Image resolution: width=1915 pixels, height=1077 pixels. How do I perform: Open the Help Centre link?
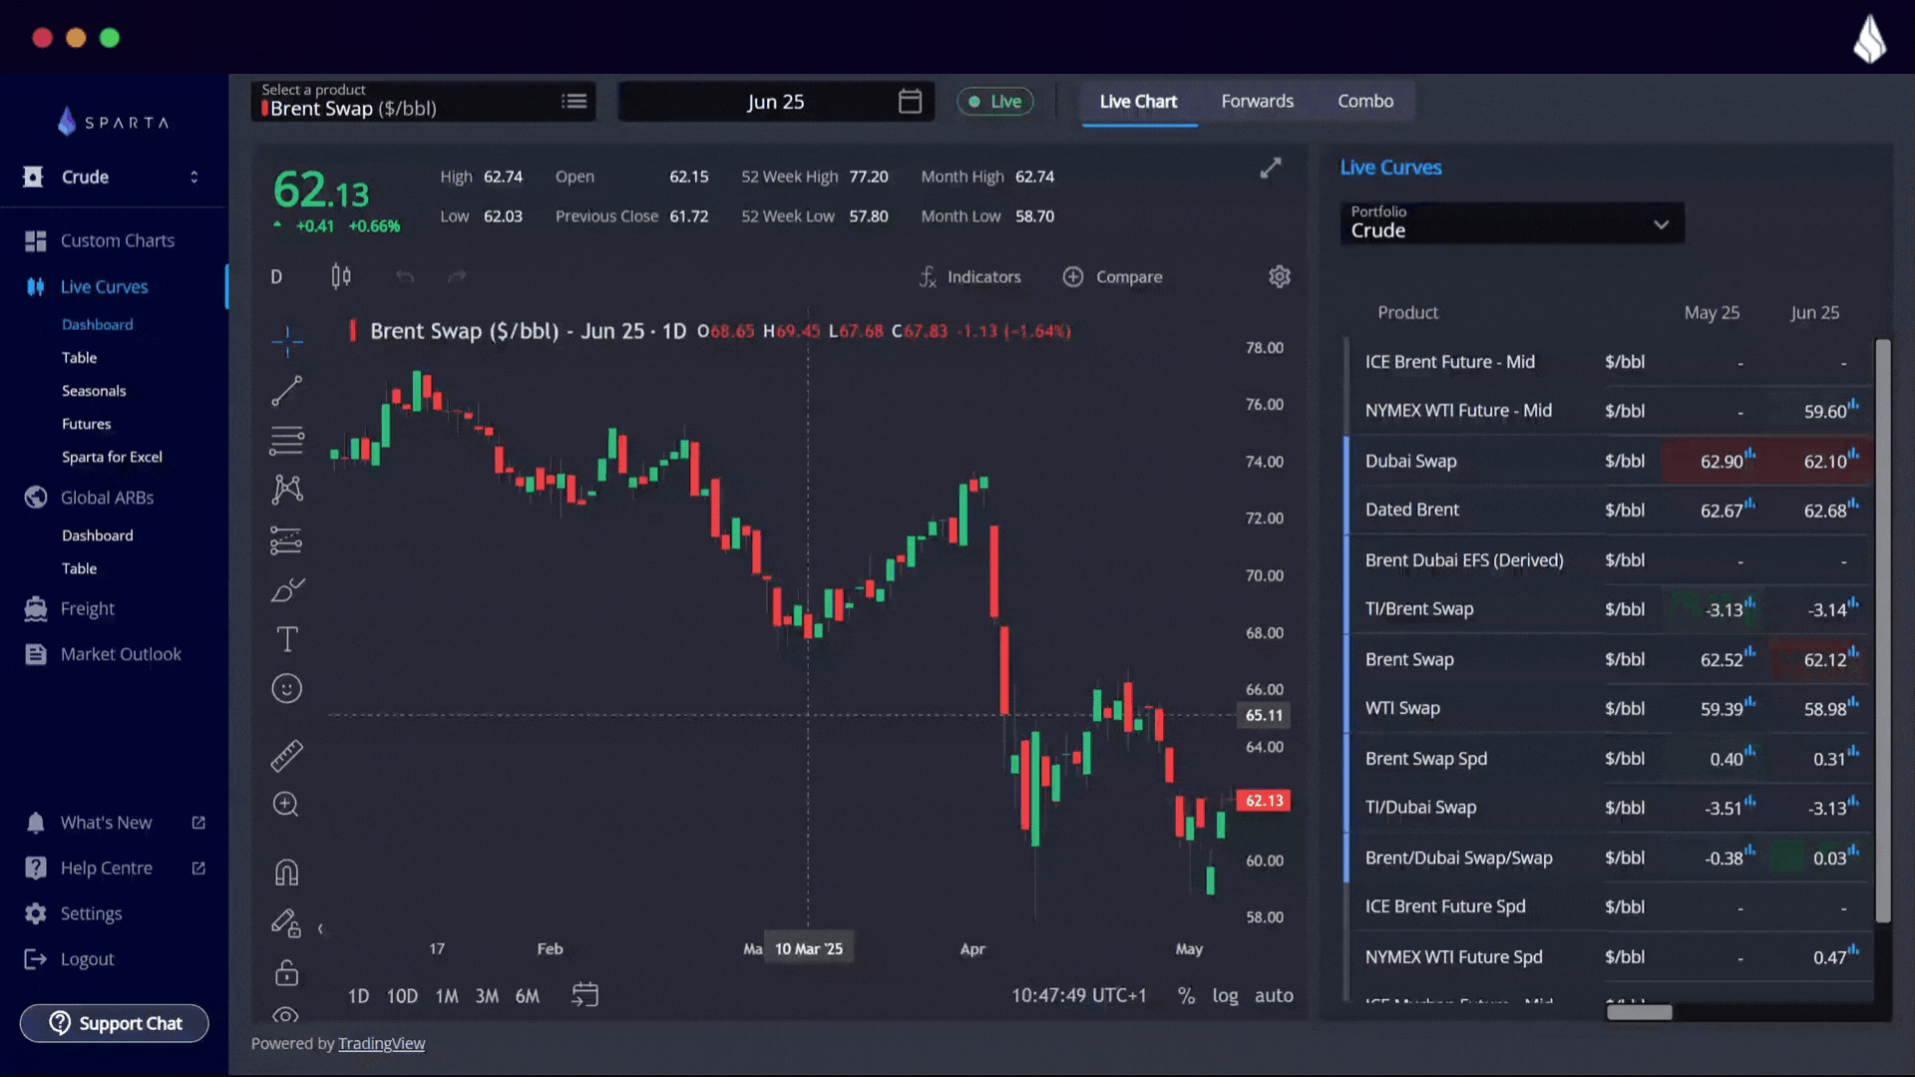(115, 869)
